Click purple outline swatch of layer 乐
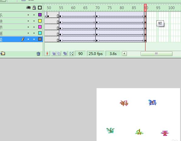The height and width of the screenshot is (141, 181). point(40,15)
